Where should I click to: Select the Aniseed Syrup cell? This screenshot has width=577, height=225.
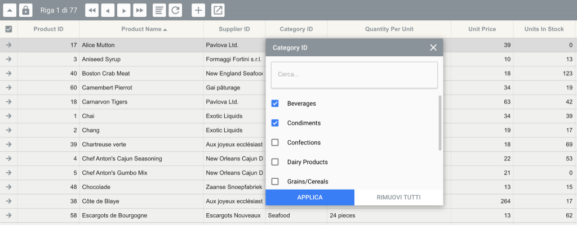[141, 59]
